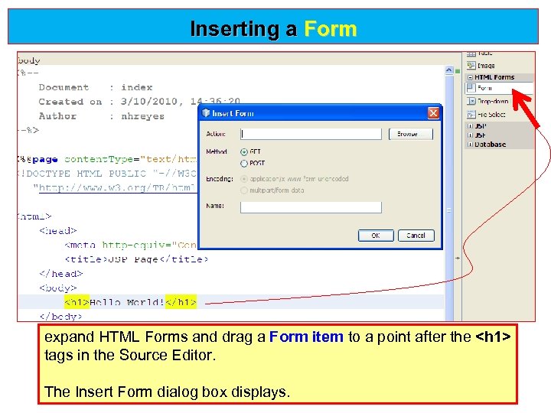Close the Insert Form dialog with X
Viewport: 551px width, 413px height.
(433, 113)
